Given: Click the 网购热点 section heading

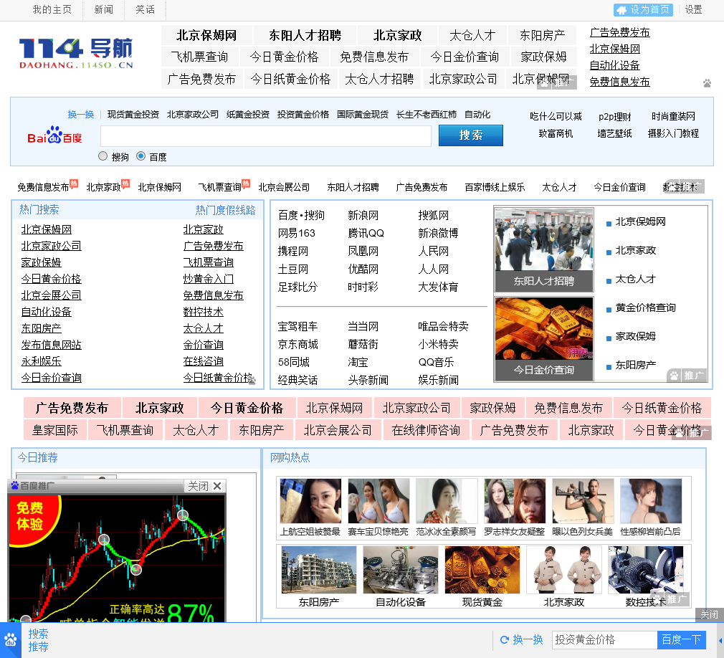Looking at the screenshot, I should [290, 457].
